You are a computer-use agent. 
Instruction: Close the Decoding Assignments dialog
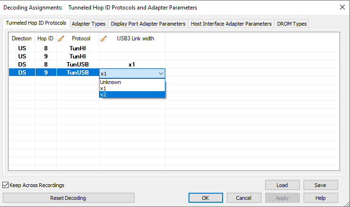[x=342, y=7]
